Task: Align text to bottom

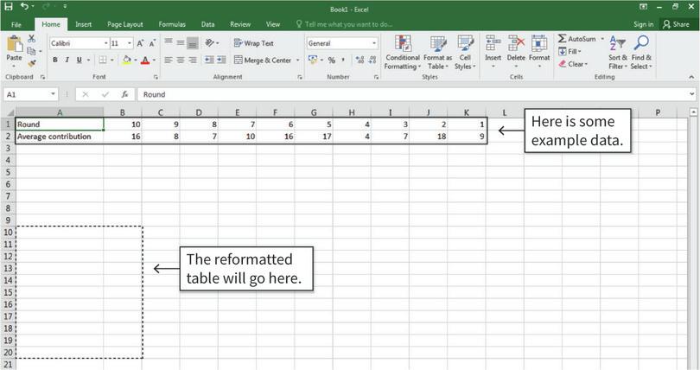Action: tap(193, 43)
